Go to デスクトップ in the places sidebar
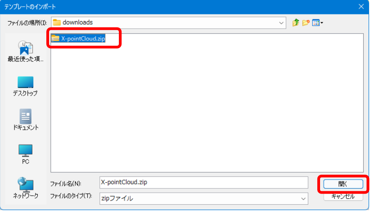The height and width of the screenshot is (211, 370). (x=26, y=86)
